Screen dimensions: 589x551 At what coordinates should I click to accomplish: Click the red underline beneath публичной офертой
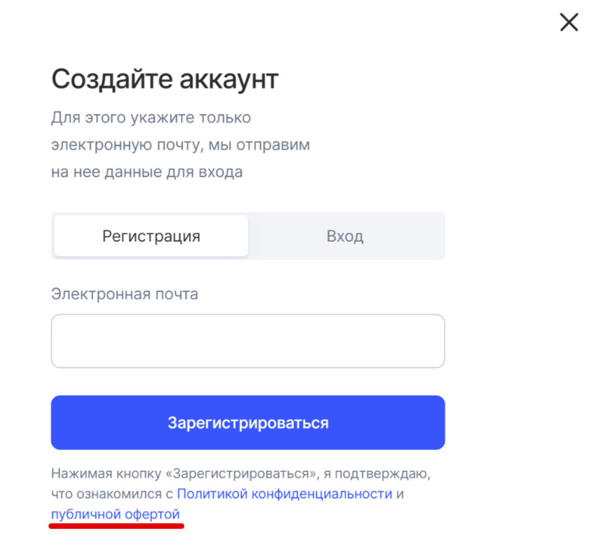[116, 525]
